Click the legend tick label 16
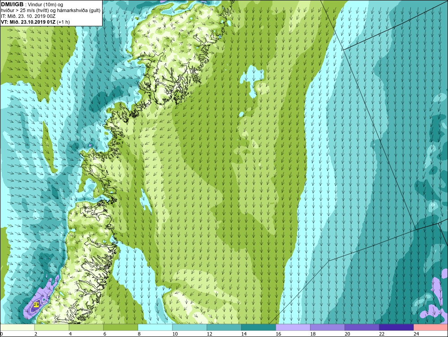448x337 pixels. click(x=278, y=334)
